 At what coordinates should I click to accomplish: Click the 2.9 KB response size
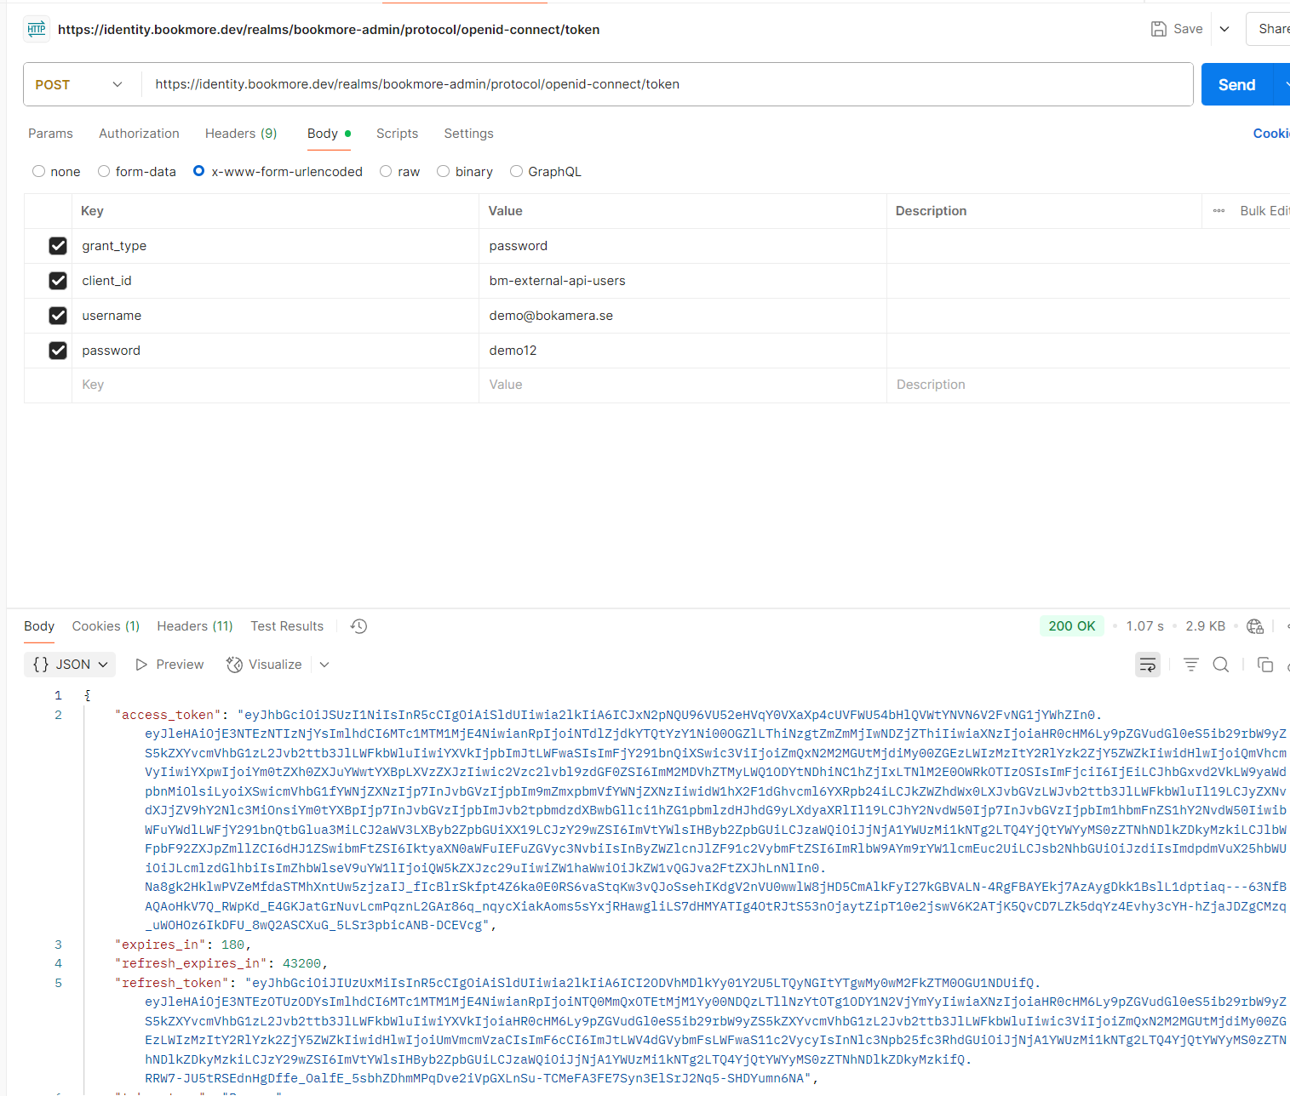pyautogui.click(x=1206, y=626)
